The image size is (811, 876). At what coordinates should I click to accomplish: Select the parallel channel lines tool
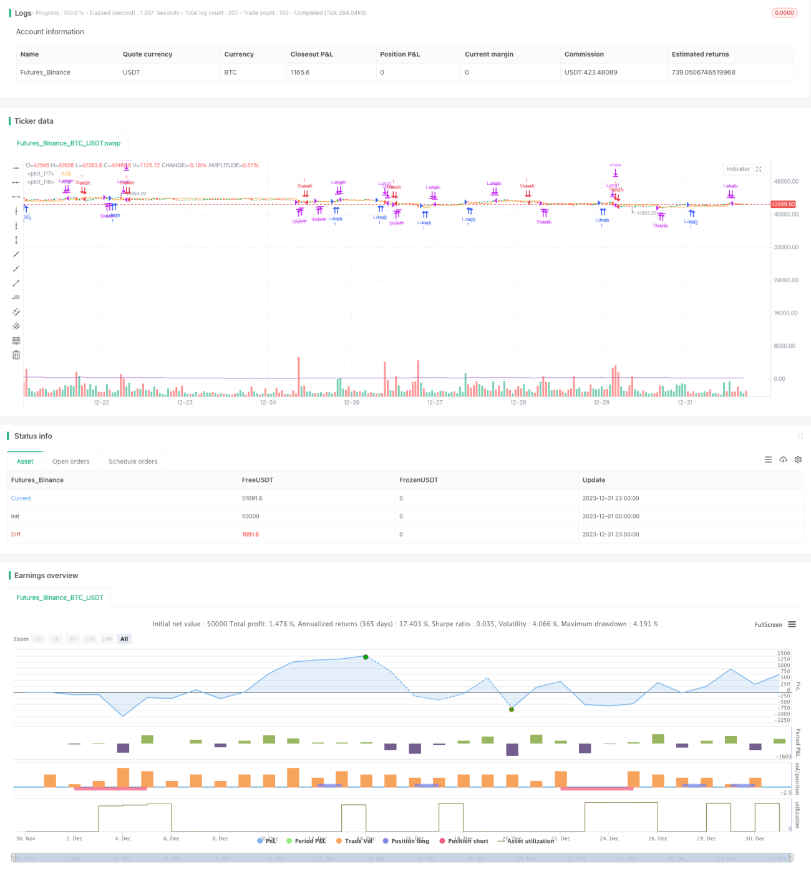pyautogui.click(x=16, y=312)
